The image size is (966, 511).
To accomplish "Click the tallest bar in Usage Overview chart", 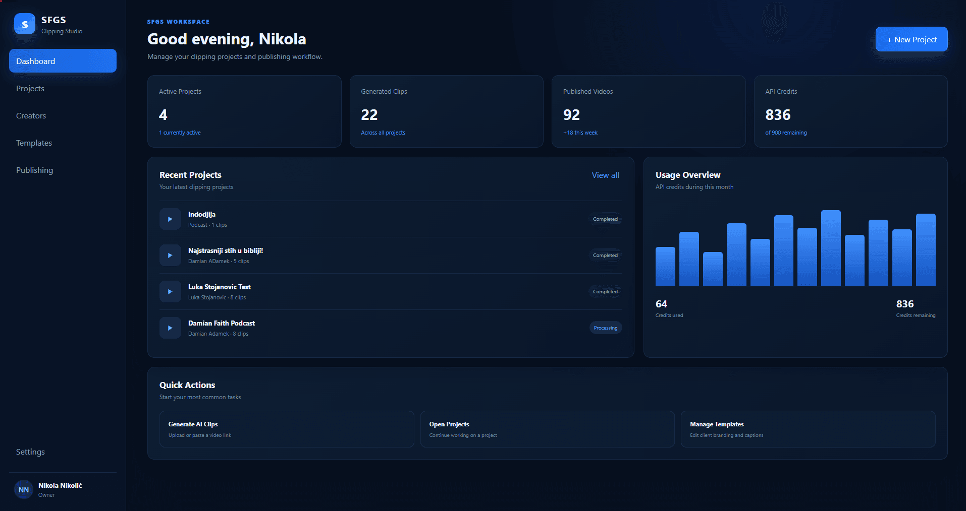I will tap(831, 248).
